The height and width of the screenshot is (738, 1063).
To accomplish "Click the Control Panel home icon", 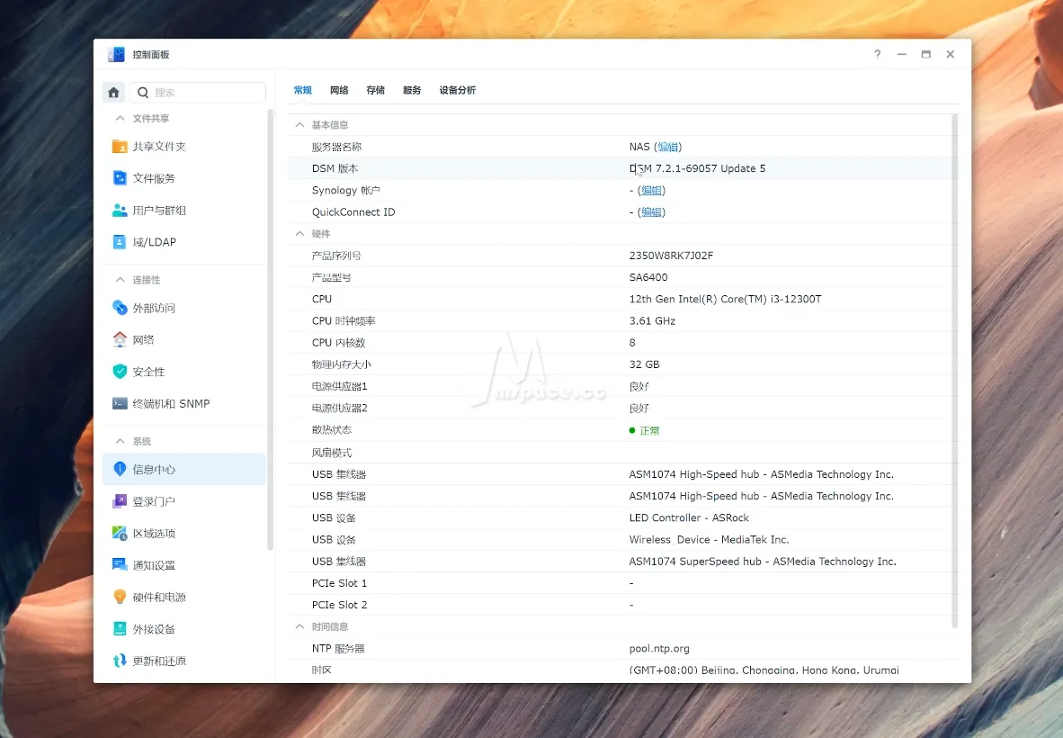I will tap(114, 92).
